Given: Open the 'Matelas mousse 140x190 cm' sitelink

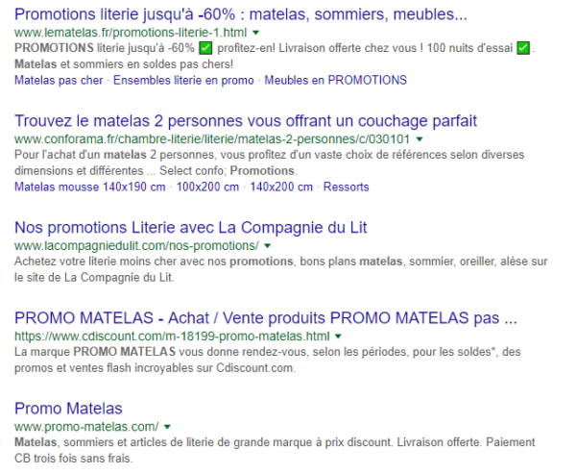Looking at the screenshot, I should coord(89,187).
